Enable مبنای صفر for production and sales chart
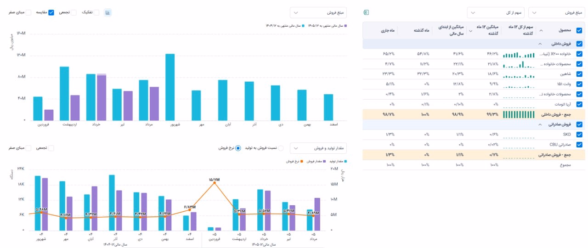 coord(28,148)
